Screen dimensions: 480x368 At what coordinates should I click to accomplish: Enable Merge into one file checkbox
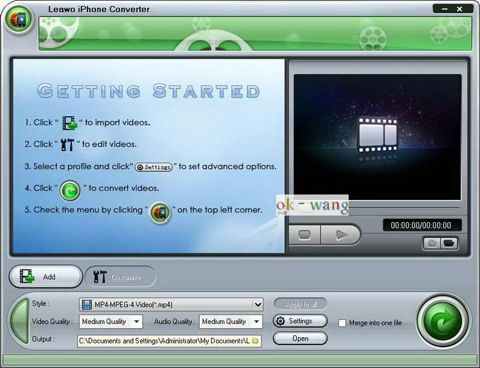(342, 323)
